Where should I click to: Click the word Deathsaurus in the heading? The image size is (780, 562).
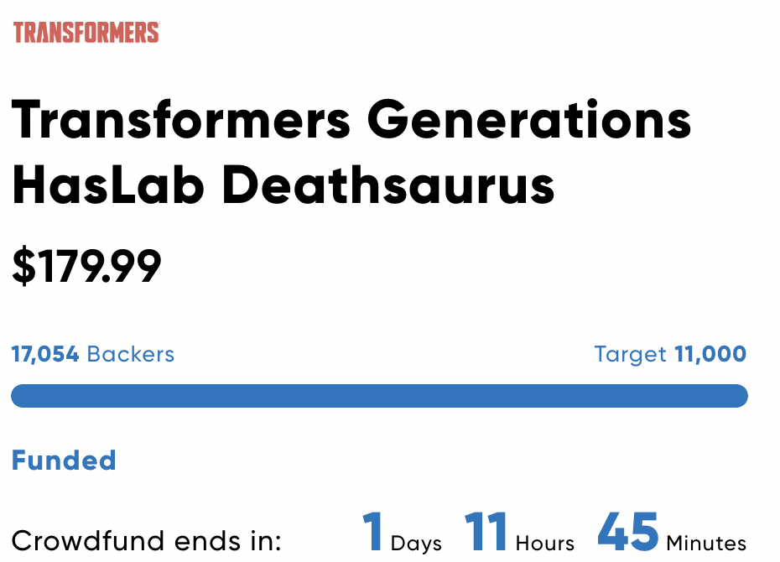point(388,186)
